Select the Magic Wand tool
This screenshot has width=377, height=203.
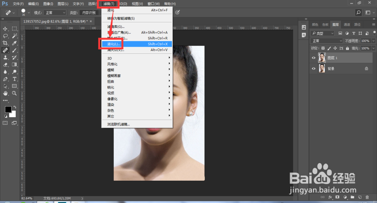[14, 36]
